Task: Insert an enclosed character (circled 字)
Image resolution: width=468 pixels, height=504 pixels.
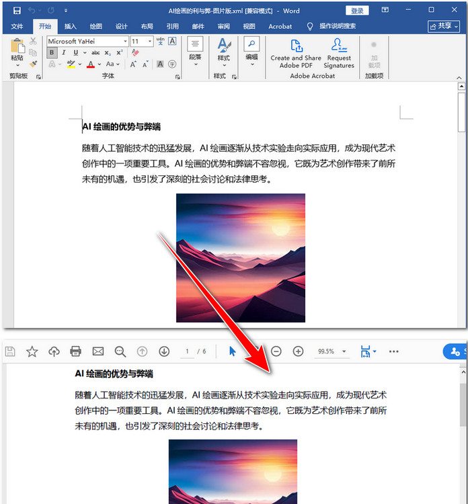Action: tap(172, 65)
